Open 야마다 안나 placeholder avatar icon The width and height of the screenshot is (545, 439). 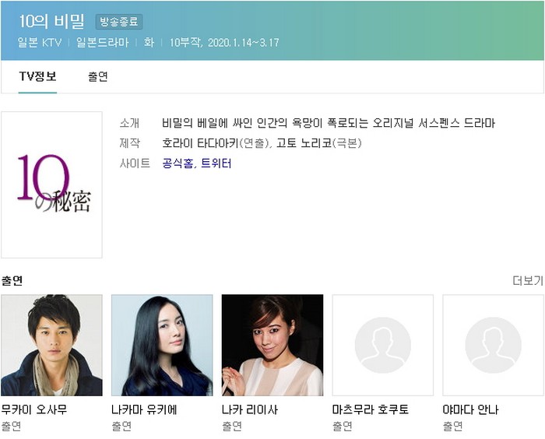[x=493, y=345]
